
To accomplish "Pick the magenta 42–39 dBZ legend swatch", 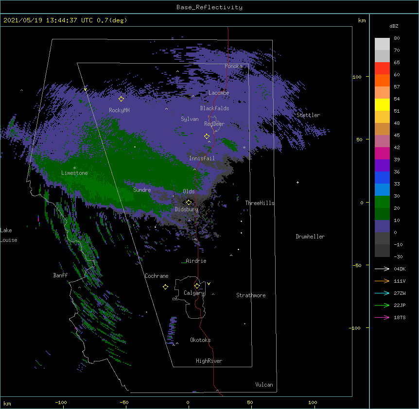I will 382,153.
